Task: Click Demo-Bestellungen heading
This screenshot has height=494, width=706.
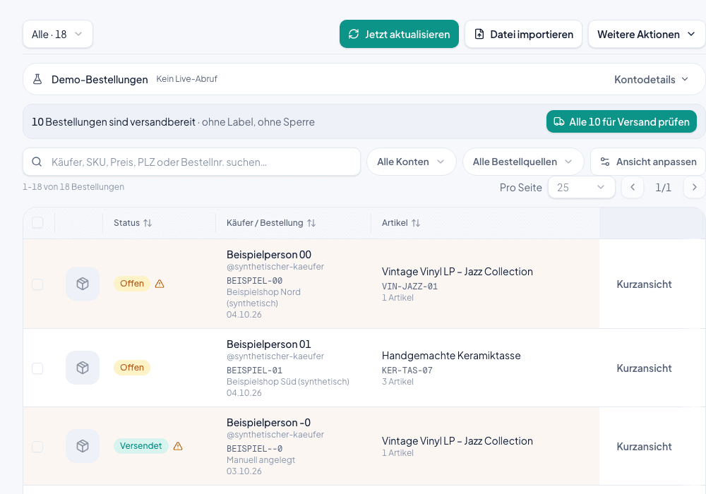Action: tap(100, 80)
